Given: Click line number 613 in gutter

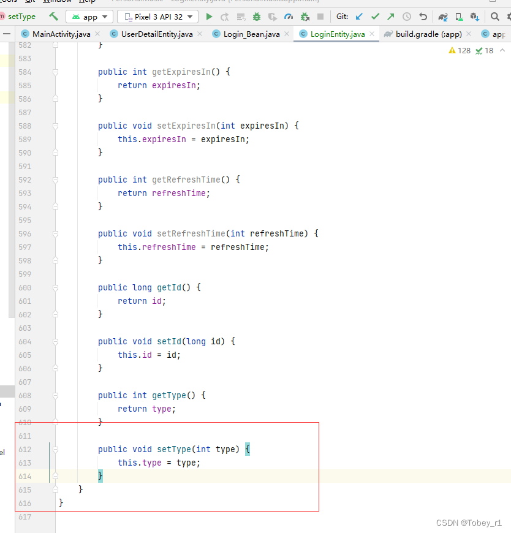Looking at the screenshot, I should coord(25,463).
